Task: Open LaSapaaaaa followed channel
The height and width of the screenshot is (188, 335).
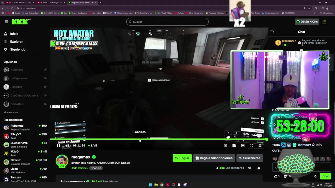Action: [25, 78]
